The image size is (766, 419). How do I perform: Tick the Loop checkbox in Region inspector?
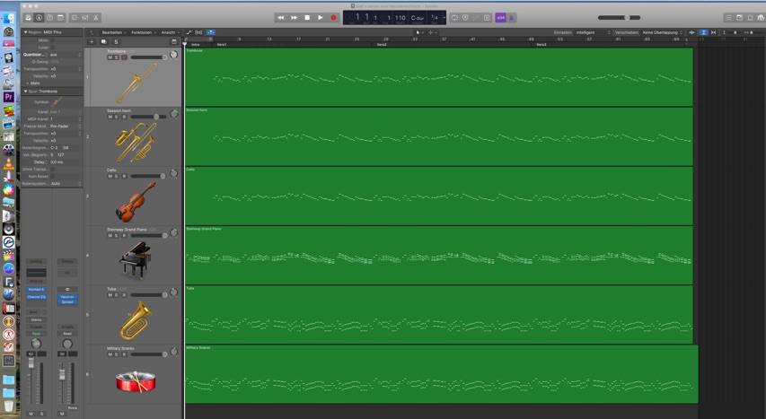coord(52,48)
